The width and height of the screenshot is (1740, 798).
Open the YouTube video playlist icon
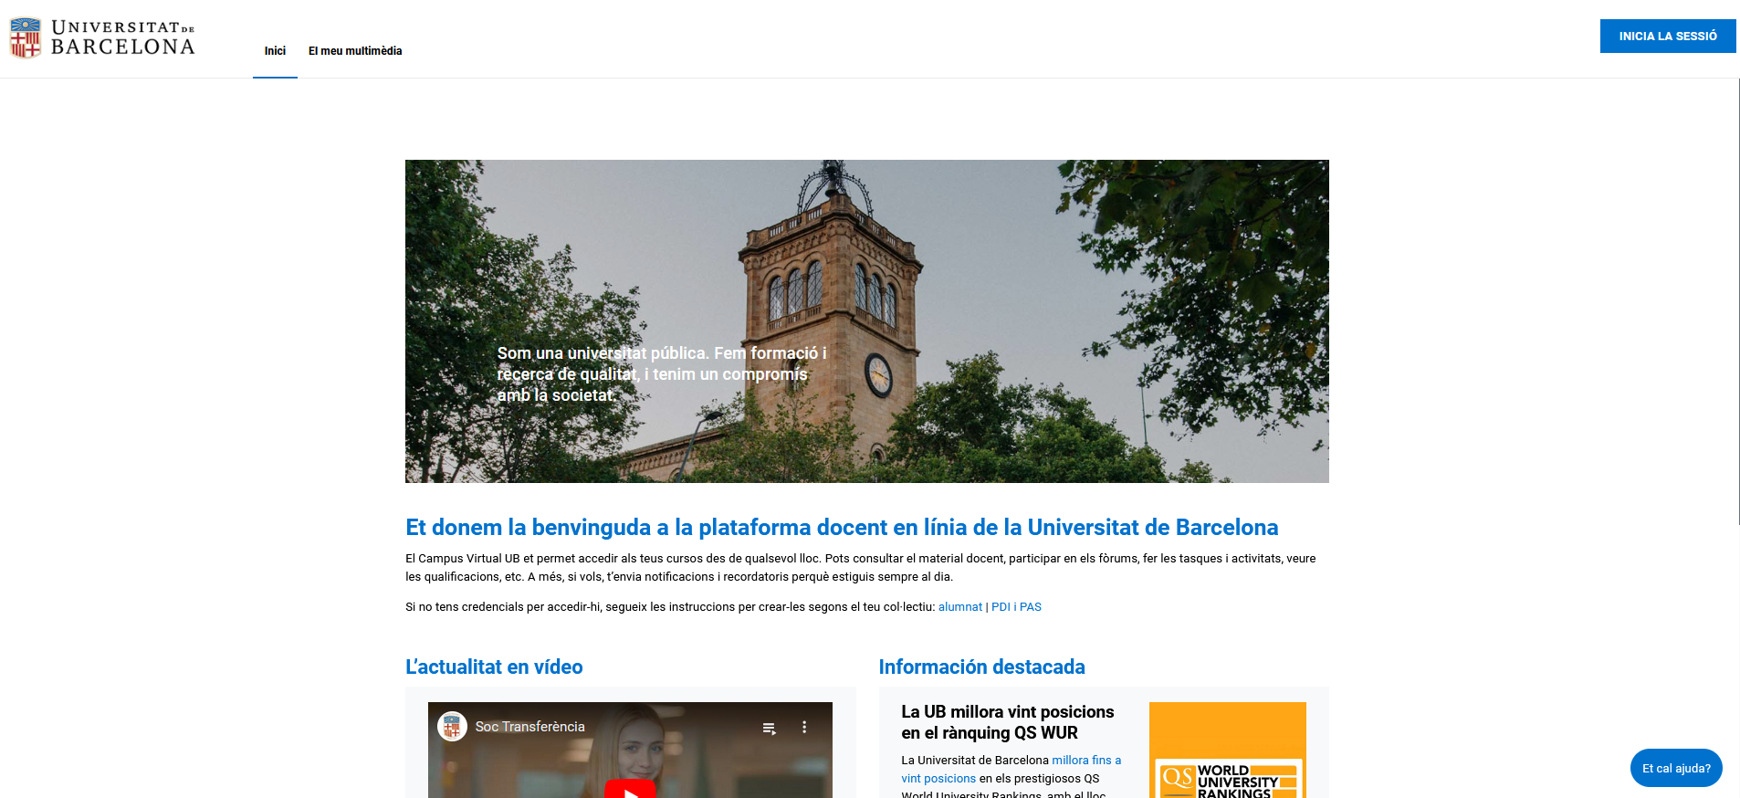769,728
